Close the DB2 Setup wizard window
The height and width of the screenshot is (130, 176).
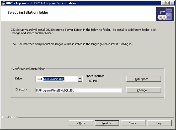[x=172, y=3]
